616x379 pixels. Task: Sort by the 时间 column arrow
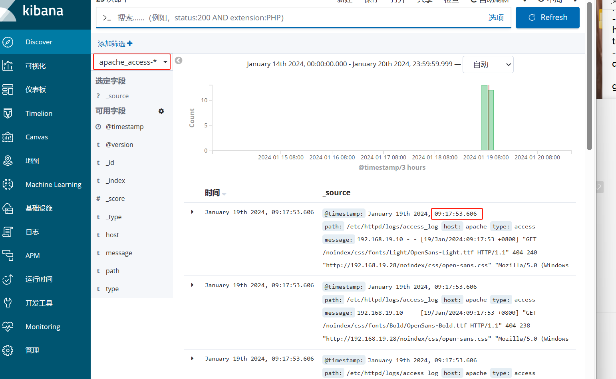(x=224, y=194)
